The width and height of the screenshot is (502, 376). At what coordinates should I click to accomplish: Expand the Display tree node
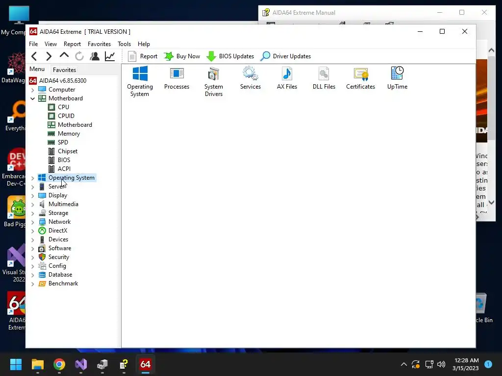(x=33, y=196)
